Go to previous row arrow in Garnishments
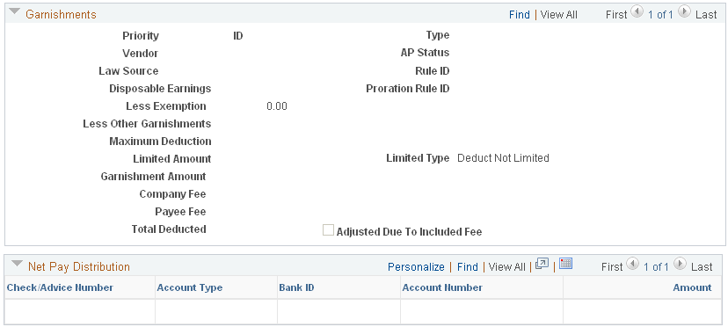This screenshot has height=327, width=728. point(637,12)
